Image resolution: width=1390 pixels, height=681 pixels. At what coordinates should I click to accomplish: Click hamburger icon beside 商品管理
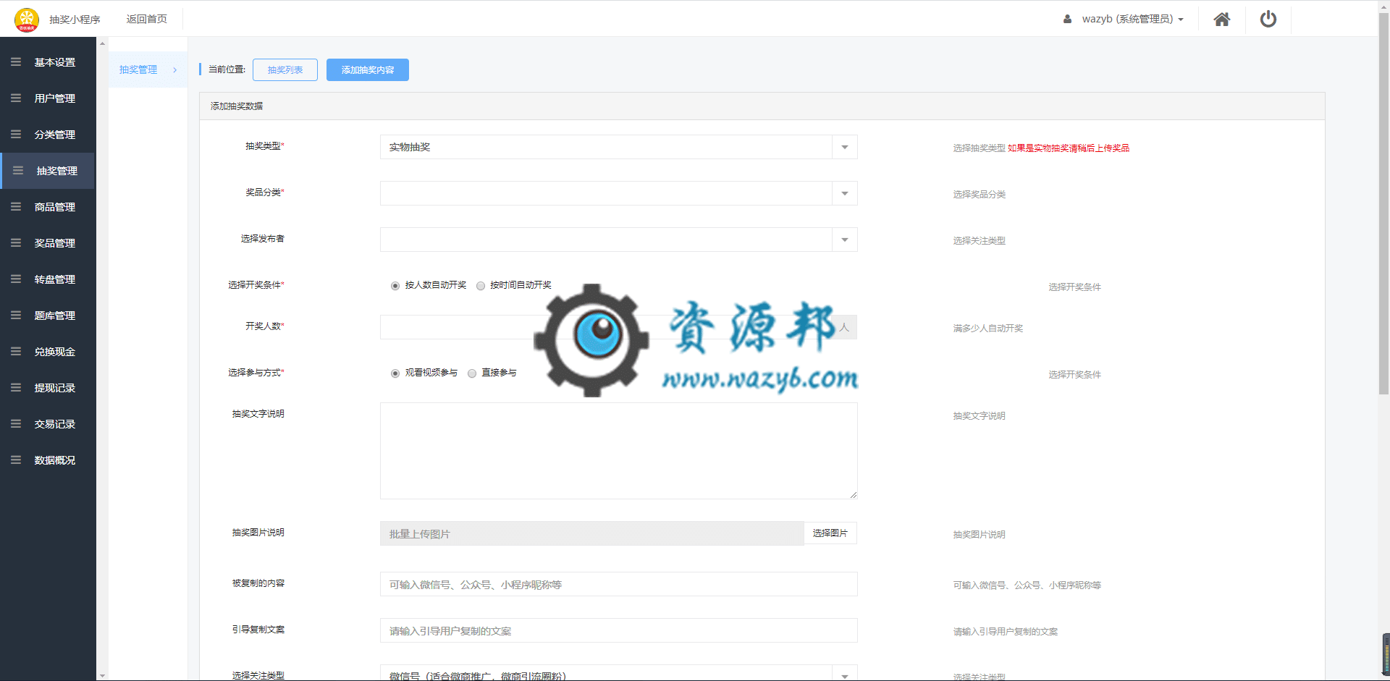16,207
